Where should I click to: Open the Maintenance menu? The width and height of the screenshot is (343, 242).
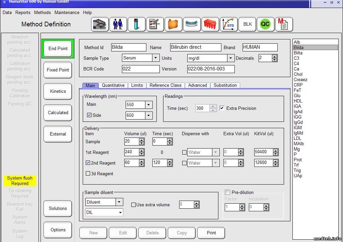click(67, 12)
